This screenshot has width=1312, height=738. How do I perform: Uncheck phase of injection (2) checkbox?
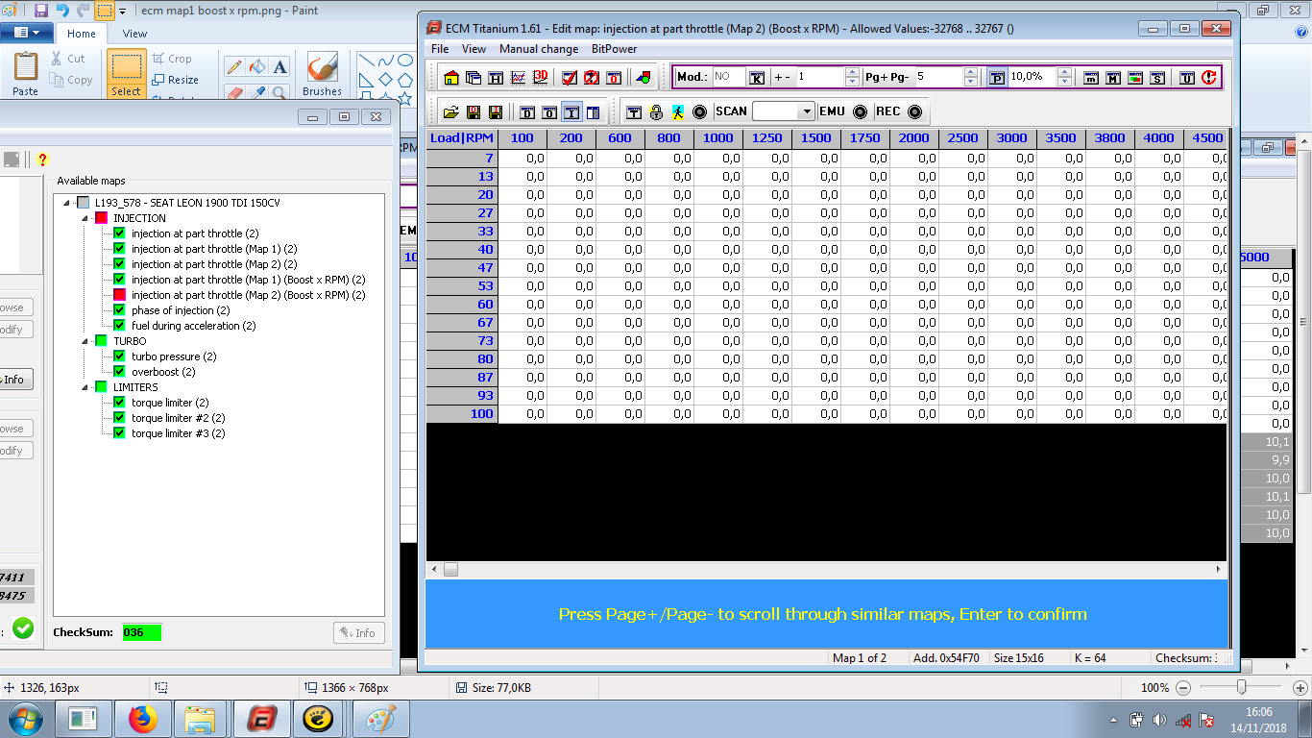(119, 310)
